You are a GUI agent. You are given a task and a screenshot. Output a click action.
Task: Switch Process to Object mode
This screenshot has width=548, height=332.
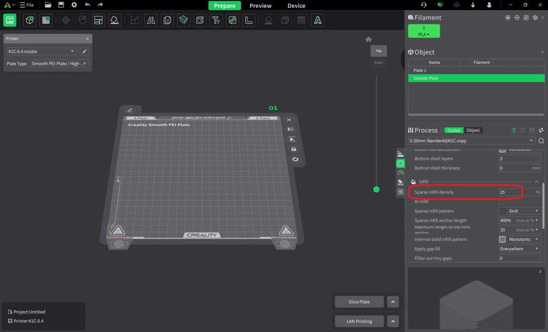pyautogui.click(x=473, y=130)
